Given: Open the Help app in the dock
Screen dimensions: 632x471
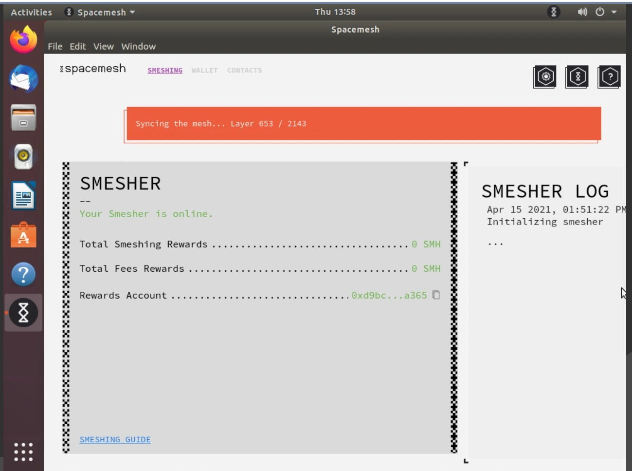Looking at the screenshot, I should (23, 274).
